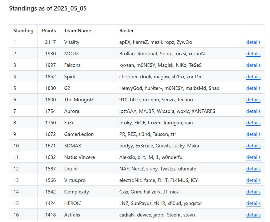Screen dimensions: 270x222
Task: Click the 1672 points value
Action: click(x=50, y=134)
